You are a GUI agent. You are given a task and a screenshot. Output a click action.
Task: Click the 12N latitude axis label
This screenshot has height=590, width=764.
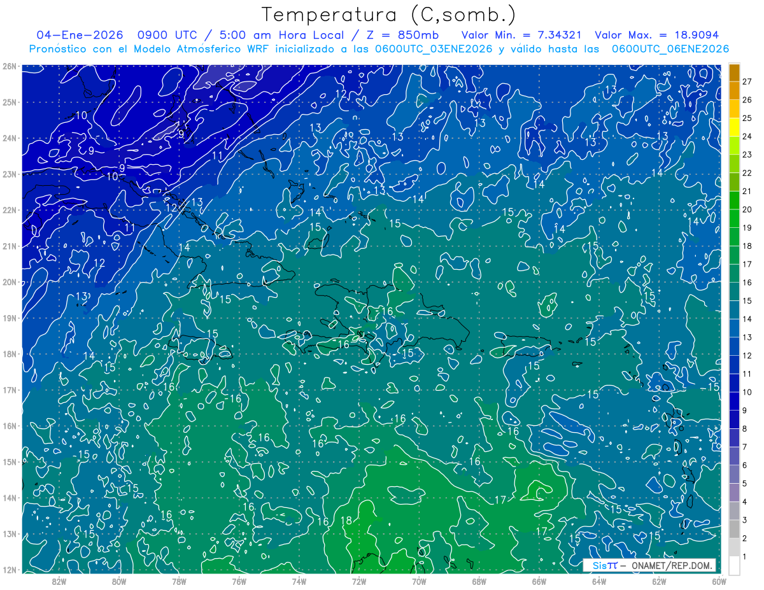10,570
